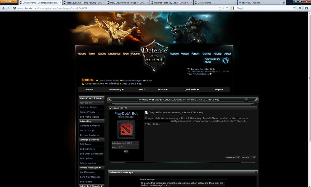
Task: Open the Fan Art menu item
Action: [x=195, y=54]
